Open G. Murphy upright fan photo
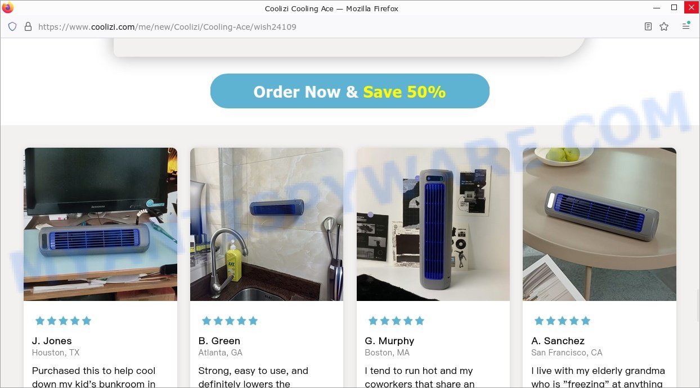This screenshot has width=700, height=388. click(x=433, y=224)
